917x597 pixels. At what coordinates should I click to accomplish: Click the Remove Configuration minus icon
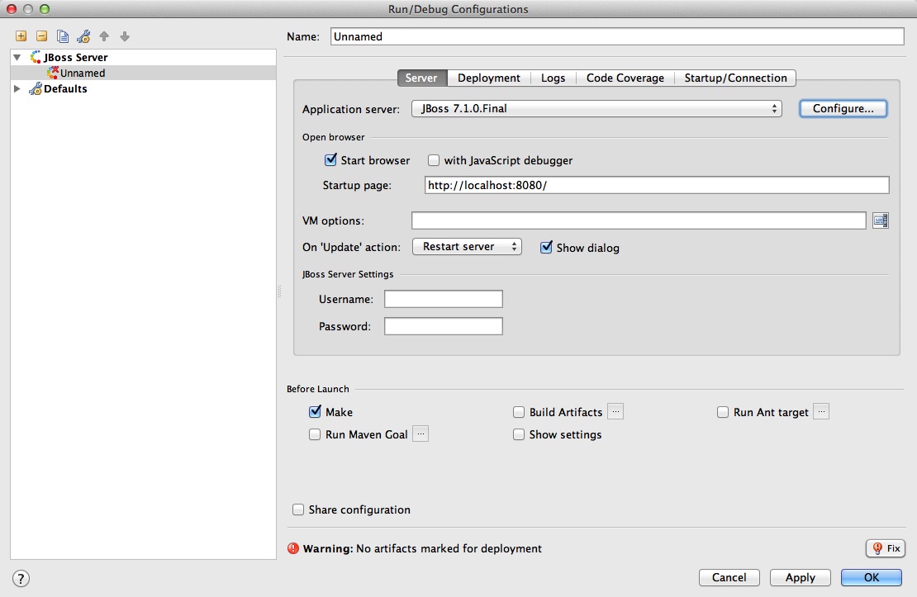41,36
